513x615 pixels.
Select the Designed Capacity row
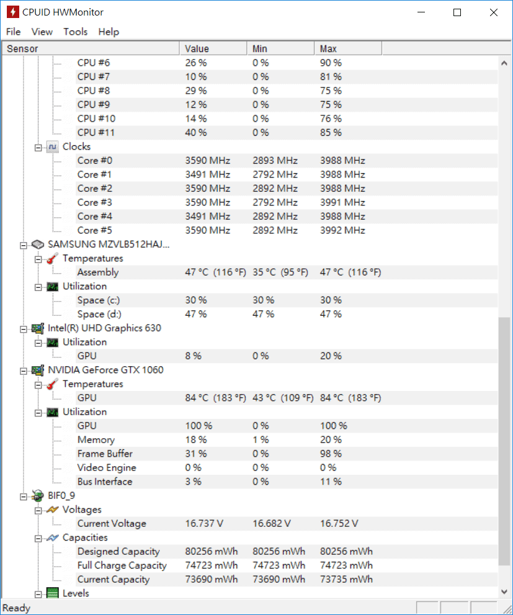pyautogui.click(x=118, y=552)
